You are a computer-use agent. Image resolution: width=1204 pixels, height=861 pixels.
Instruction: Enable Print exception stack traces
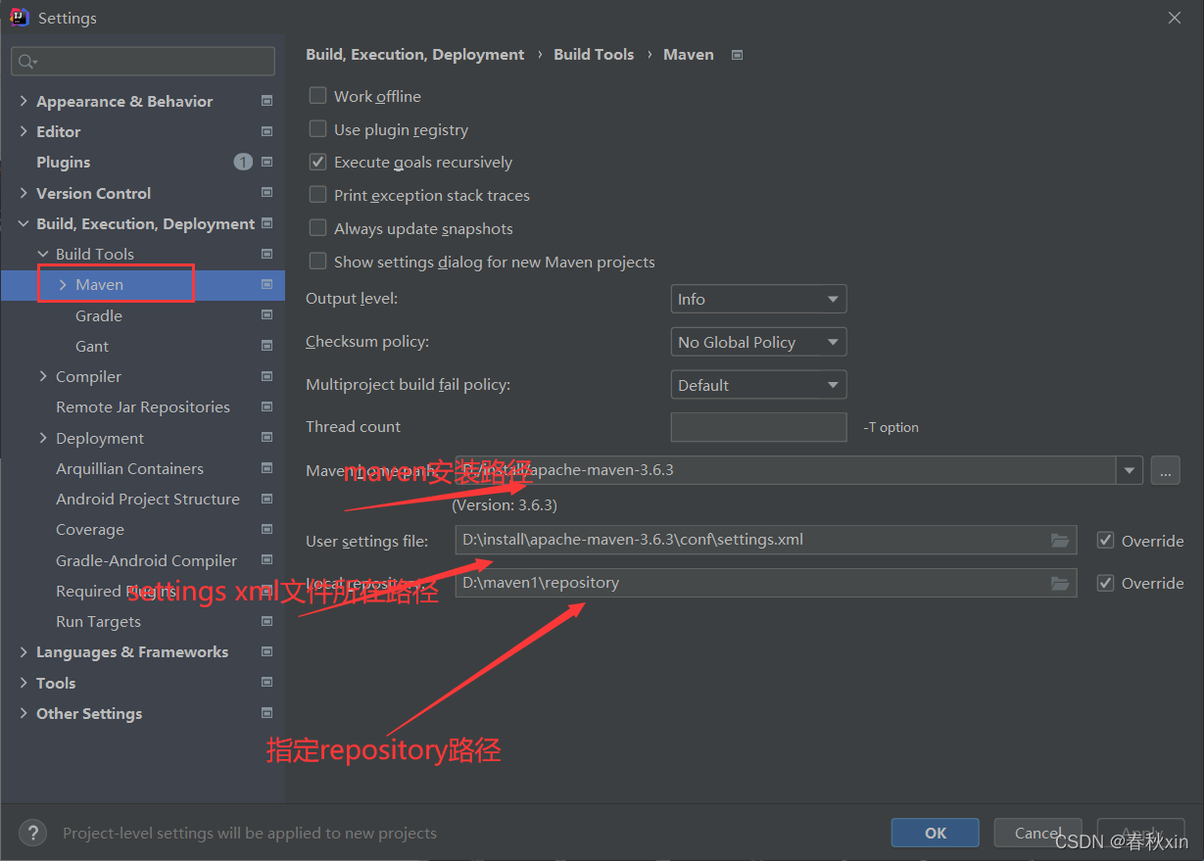pos(317,195)
